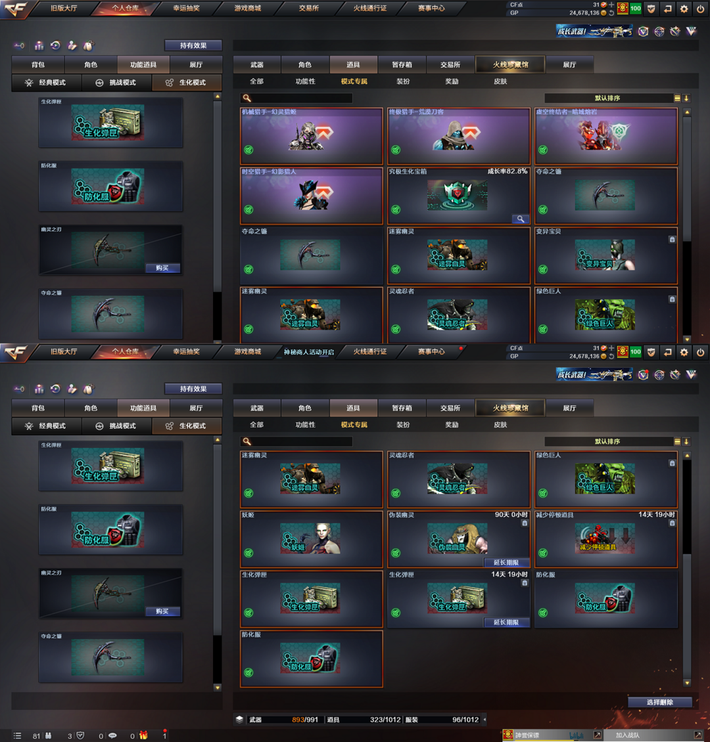Collapse inventory counts with arrow after 服装 96/1012
Screen dimensions: 710x742
click(x=485, y=720)
